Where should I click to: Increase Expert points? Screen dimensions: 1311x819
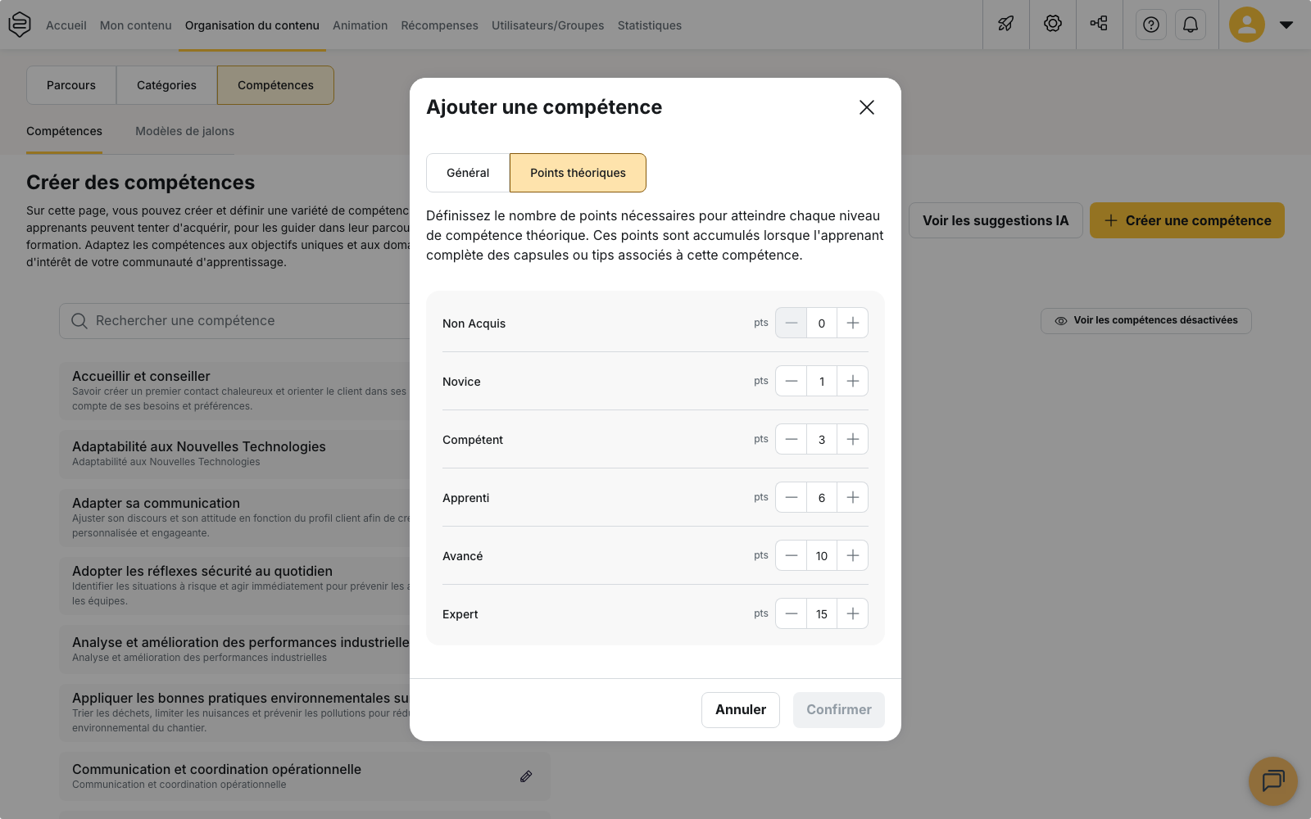(x=853, y=613)
